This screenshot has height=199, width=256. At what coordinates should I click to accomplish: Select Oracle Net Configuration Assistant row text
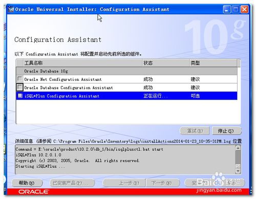pos(63,79)
